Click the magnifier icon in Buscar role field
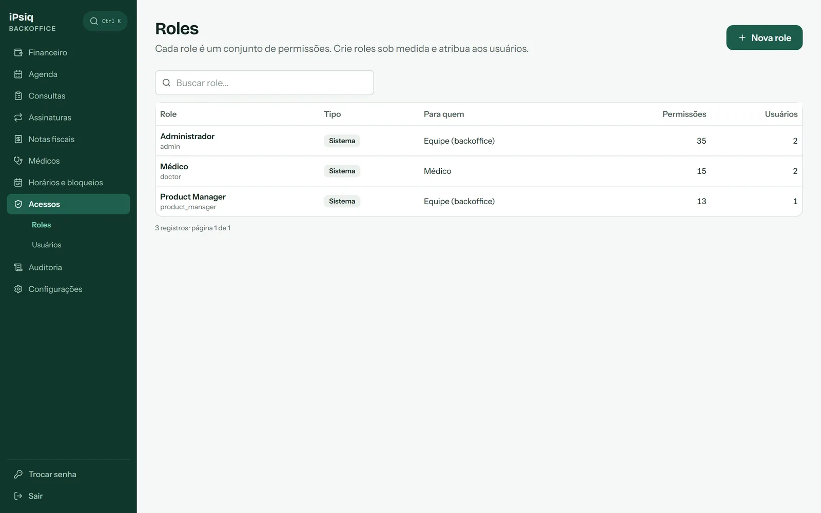Screen dimensions: 821x513 166,83
